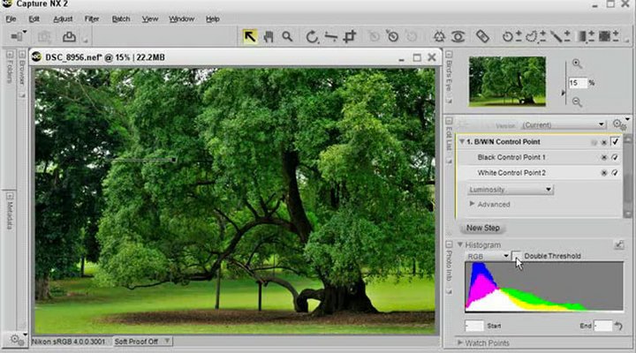This screenshot has width=636, height=353.
Task: Click delete icon on B/W/N Control Point step
Action: click(x=603, y=142)
